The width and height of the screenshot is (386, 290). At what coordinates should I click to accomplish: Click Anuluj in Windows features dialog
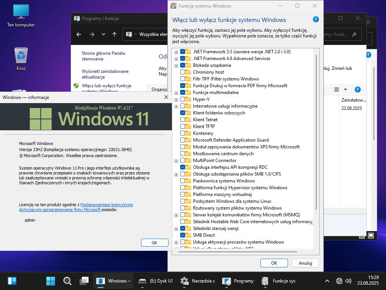(306, 263)
